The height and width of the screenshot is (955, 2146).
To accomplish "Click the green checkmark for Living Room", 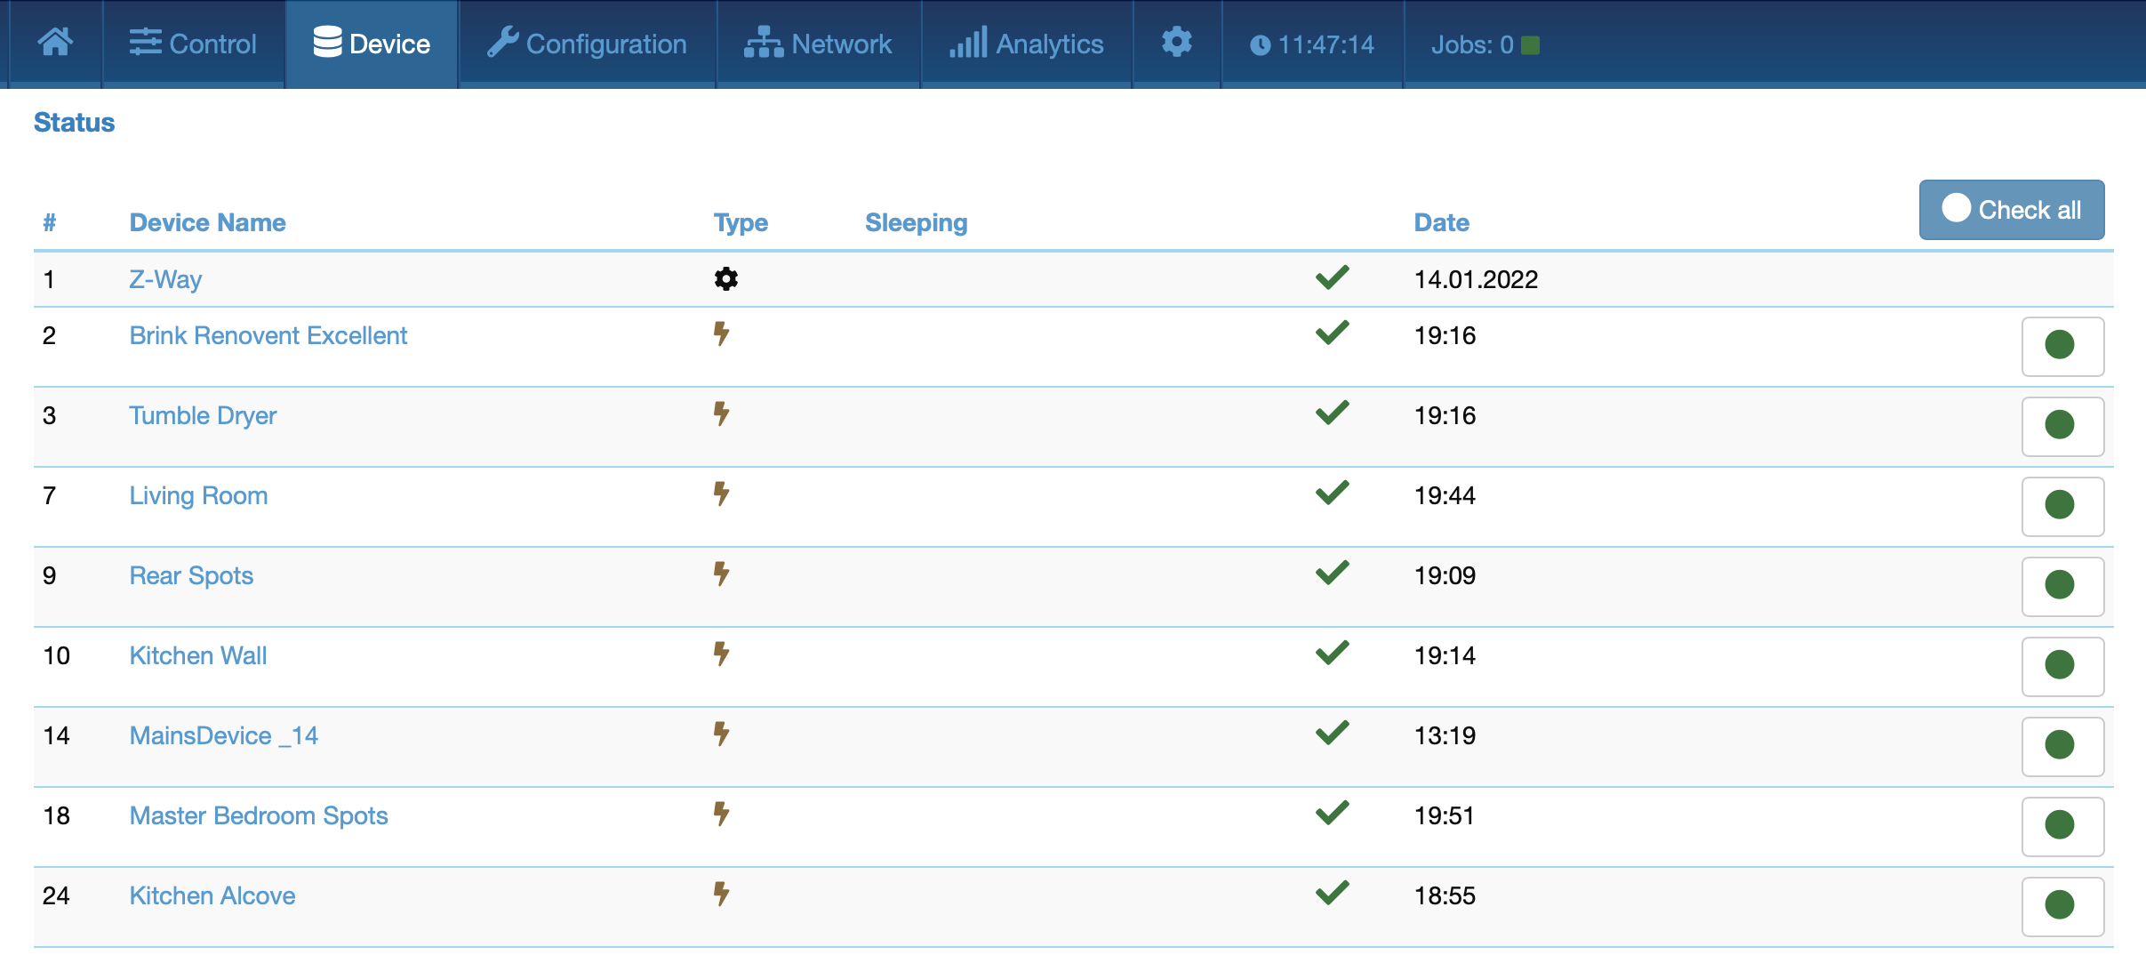I will tap(1332, 494).
